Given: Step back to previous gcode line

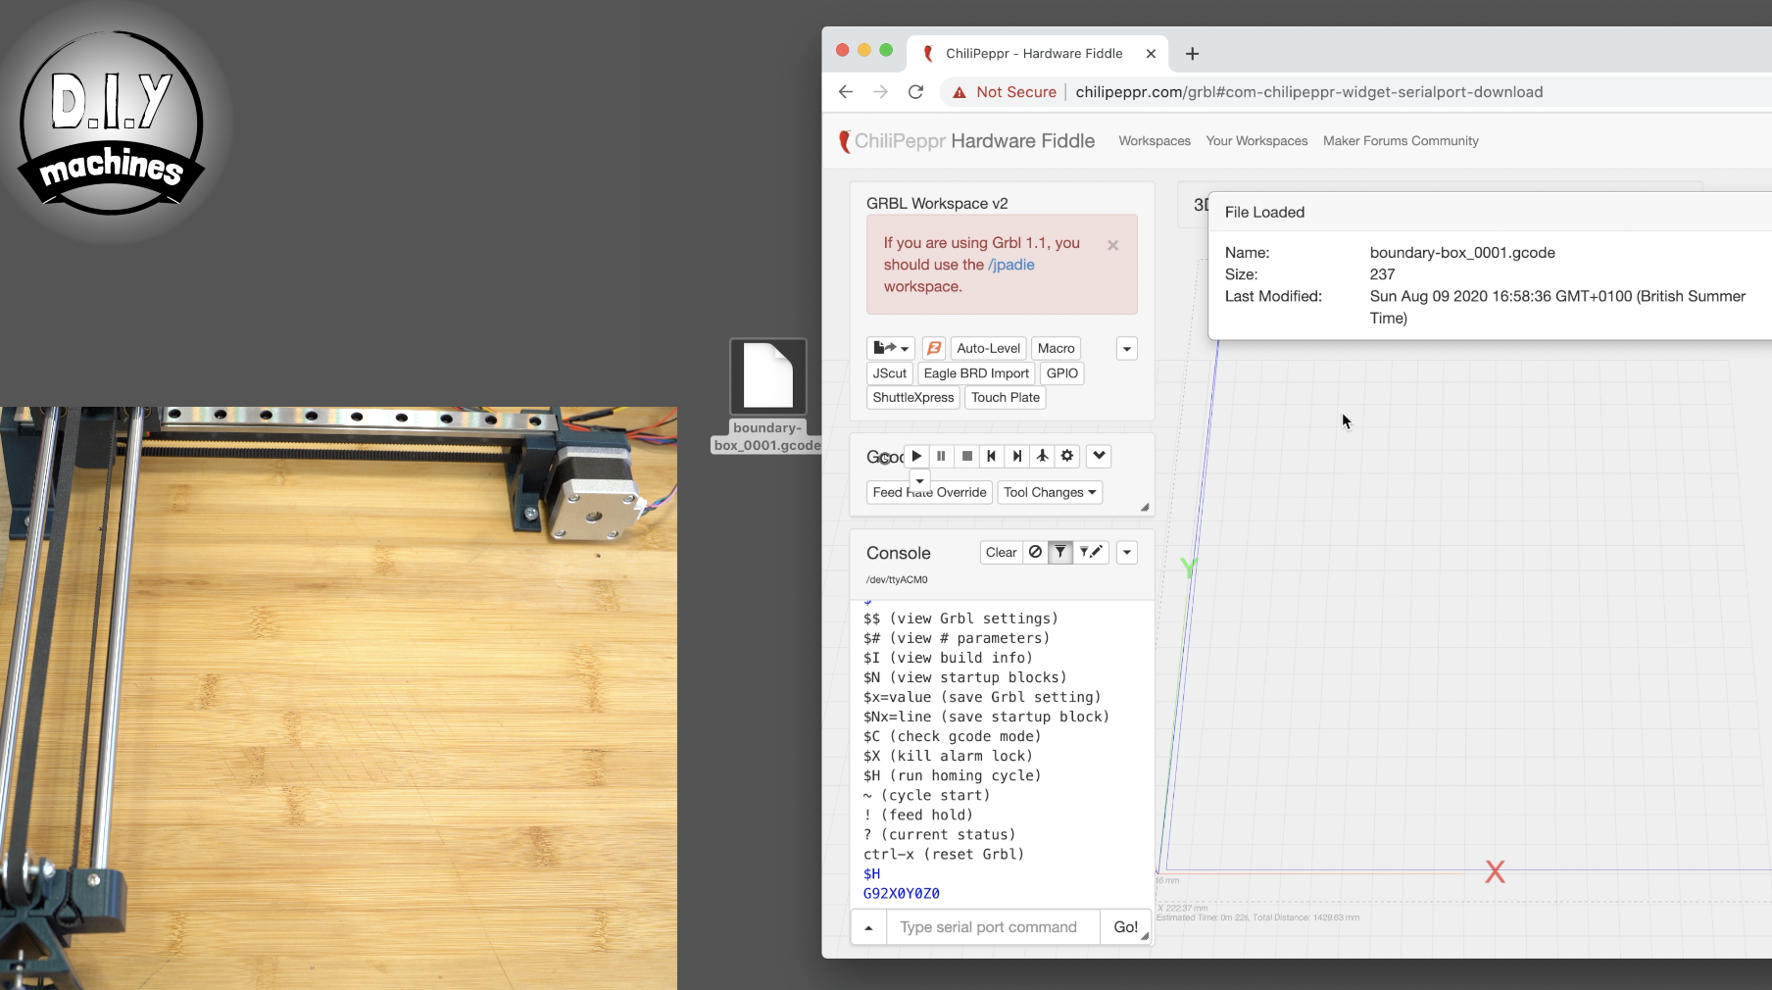Looking at the screenshot, I should [x=992, y=456].
